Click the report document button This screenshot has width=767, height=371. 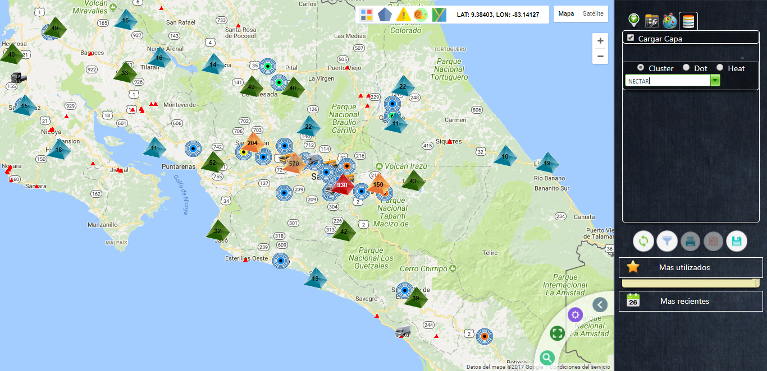(x=714, y=242)
